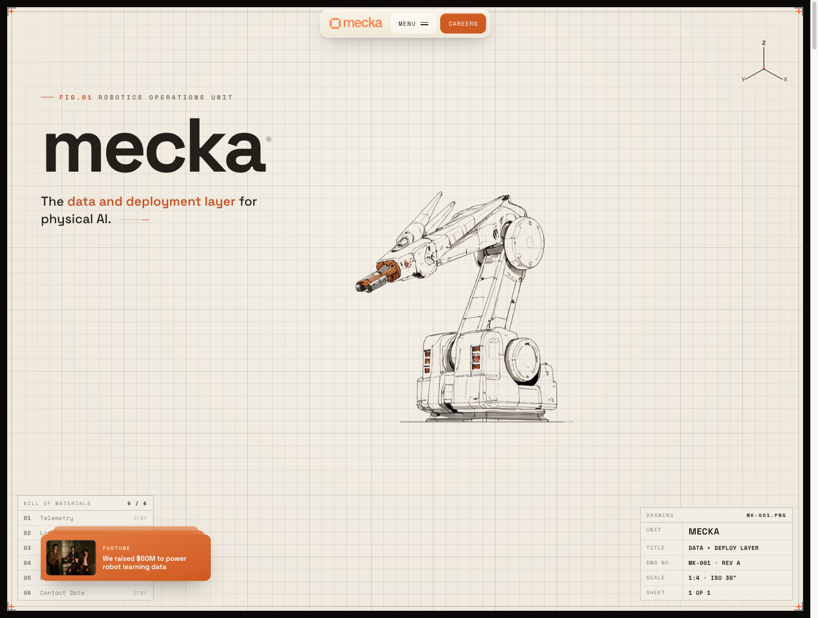818x618 pixels.
Task: Click the large mecka headline wordmark
Action: [156, 146]
